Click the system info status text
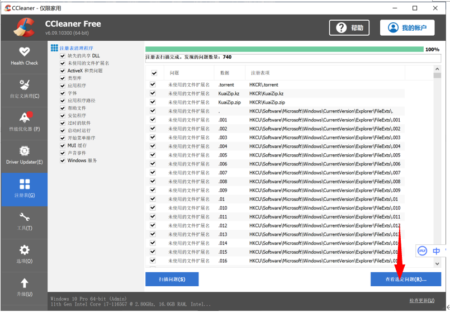Viewport: 450px width, 312px height. [131, 301]
